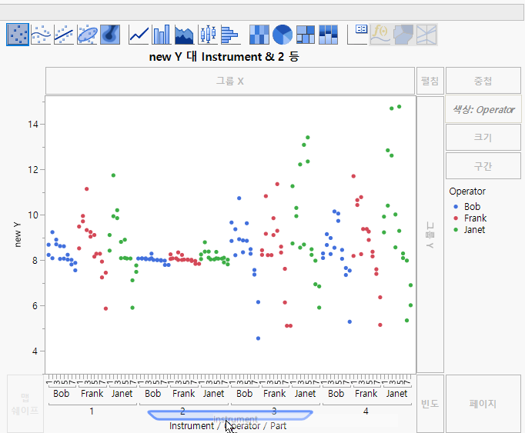Open the 색상: Operator color zone

(483, 109)
